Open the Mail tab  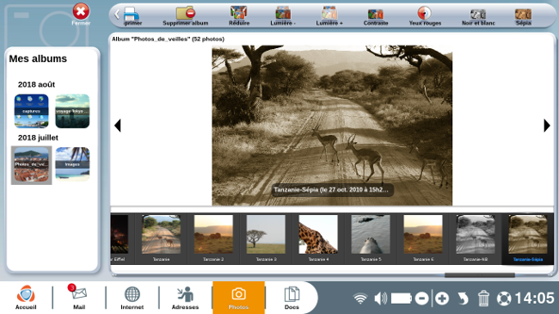coord(79,298)
